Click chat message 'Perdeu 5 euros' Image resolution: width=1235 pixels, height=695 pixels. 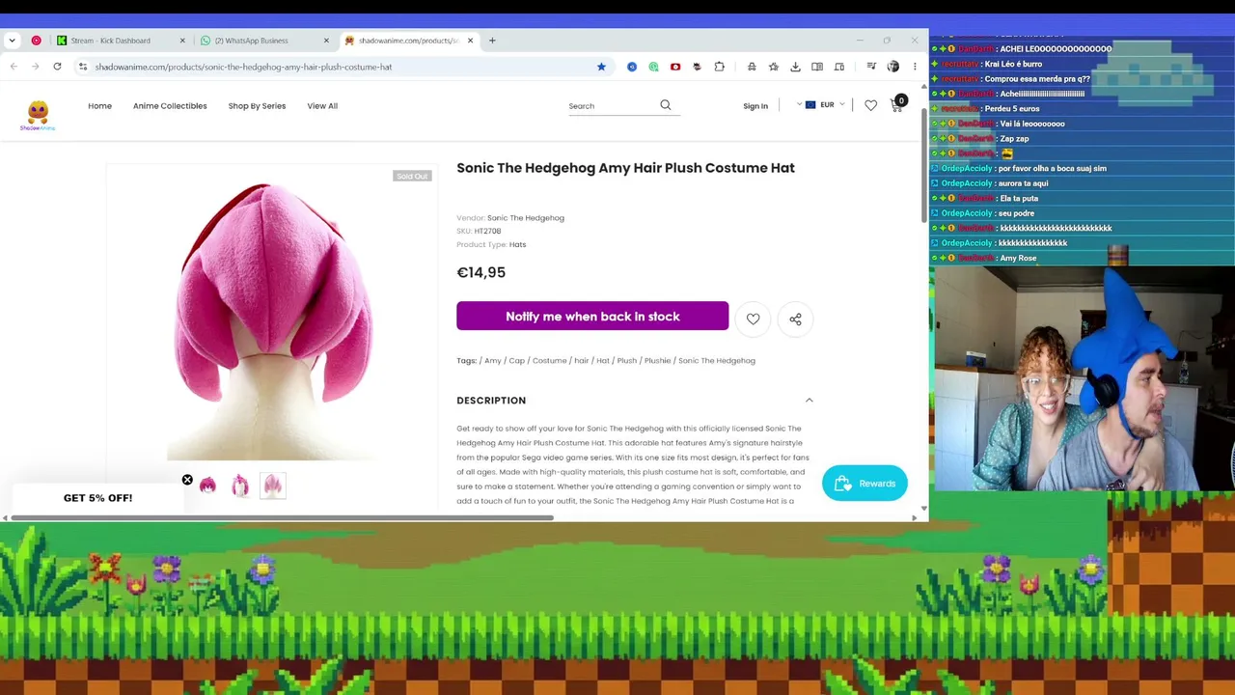point(1011,109)
